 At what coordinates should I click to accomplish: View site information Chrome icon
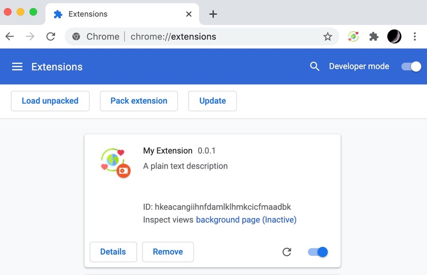point(76,36)
